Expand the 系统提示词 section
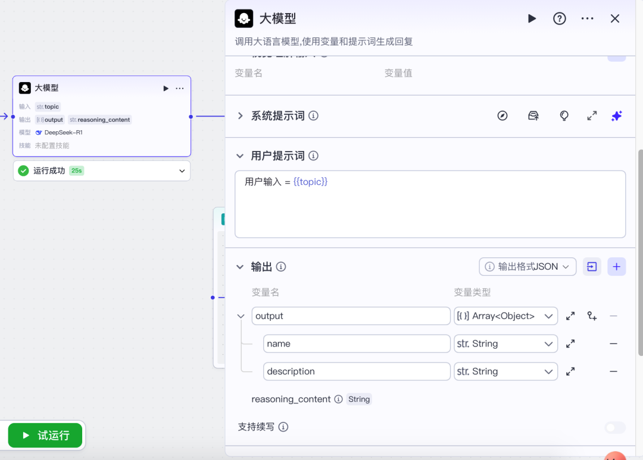This screenshot has width=643, height=460. pos(241,116)
